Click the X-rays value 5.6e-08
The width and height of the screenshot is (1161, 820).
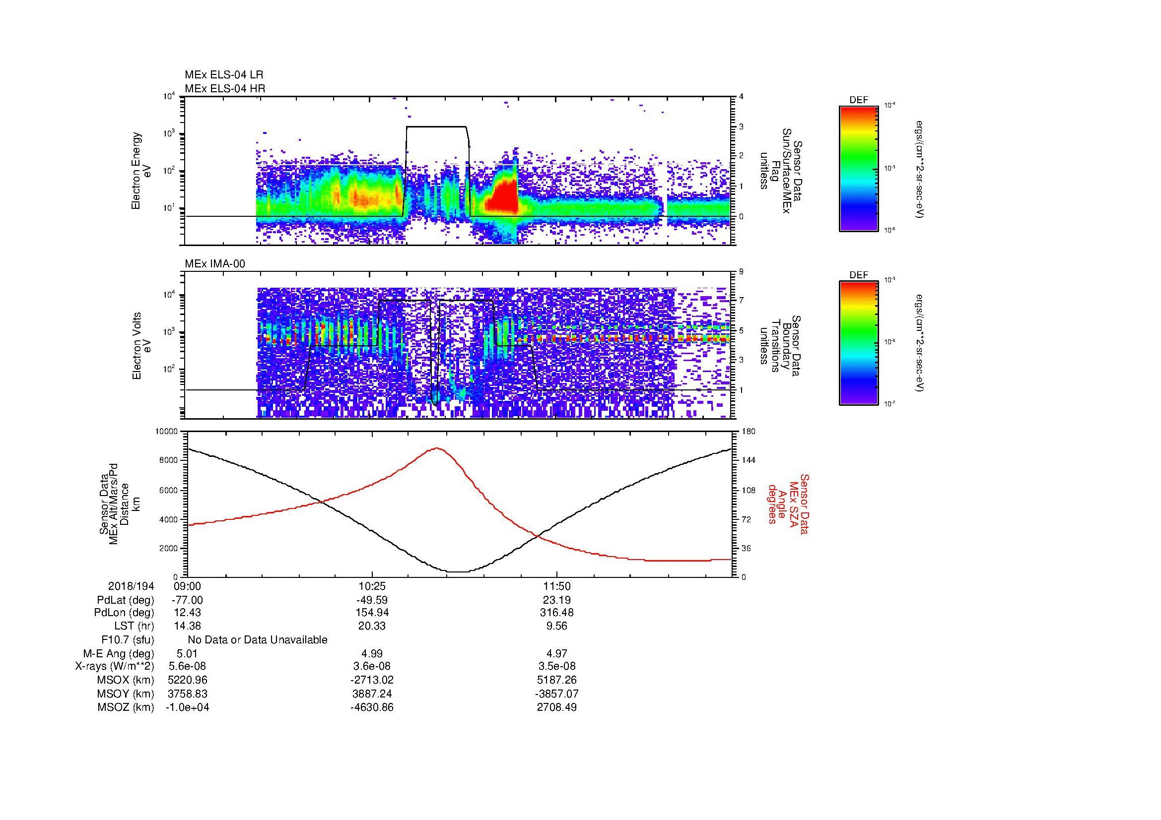point(187,667)
